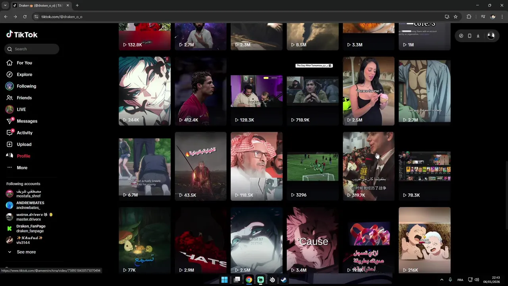The image size is (508, 286).
Task: Open the LIVE section
Action: [x=21, y=109]
